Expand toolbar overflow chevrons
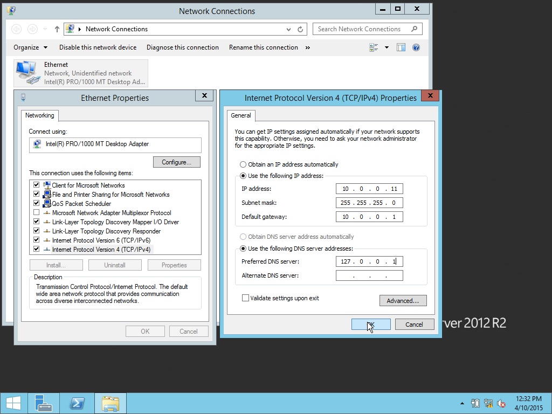Screen dimensions: 552x414 (308, 47)
